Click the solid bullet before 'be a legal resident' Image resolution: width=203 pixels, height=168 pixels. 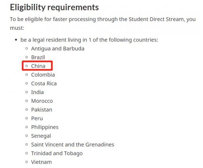click(x=16, y=40)
